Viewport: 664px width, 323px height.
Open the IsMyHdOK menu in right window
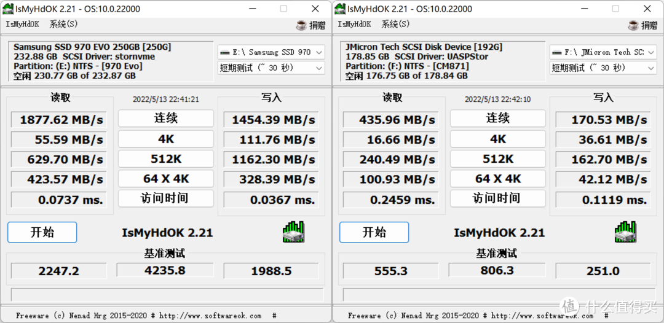click(354, 24)
